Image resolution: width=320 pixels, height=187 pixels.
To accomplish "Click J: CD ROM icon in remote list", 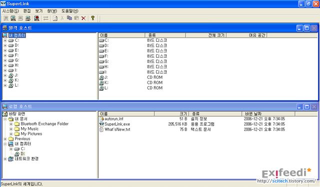I will (101, 77).
